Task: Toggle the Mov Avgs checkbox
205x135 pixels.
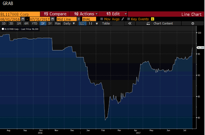Action: (x=102, y=19)
